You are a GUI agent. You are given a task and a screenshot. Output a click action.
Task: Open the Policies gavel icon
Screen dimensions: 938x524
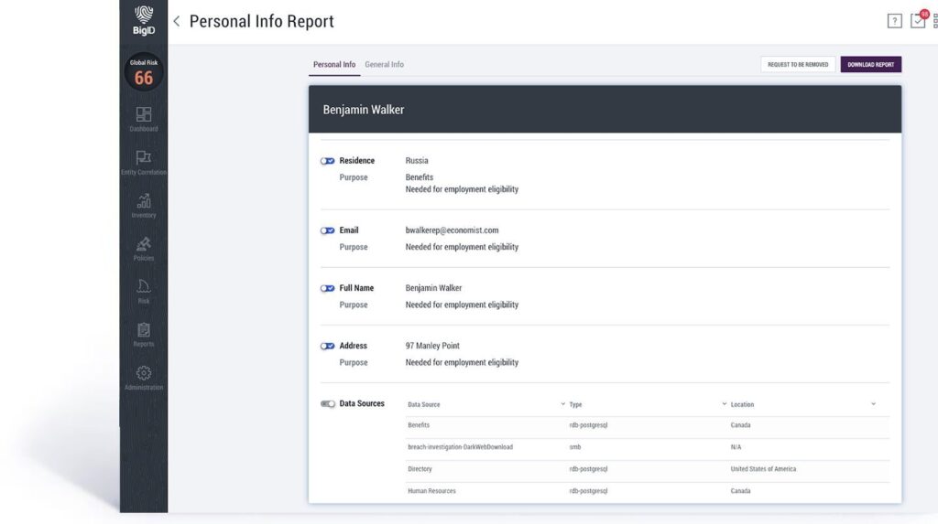coord(144,245)
